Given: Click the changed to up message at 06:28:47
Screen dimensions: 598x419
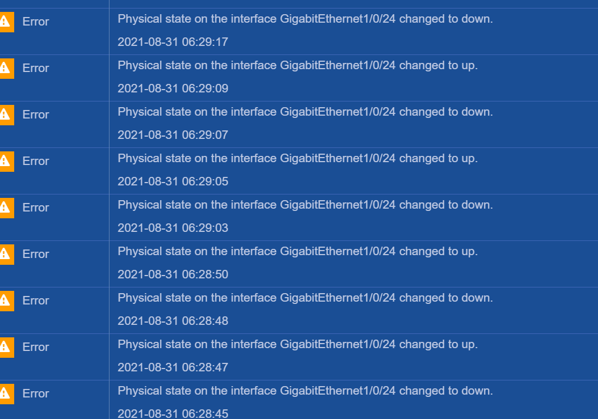Looking at the screenshot, I should click(298, 344).
